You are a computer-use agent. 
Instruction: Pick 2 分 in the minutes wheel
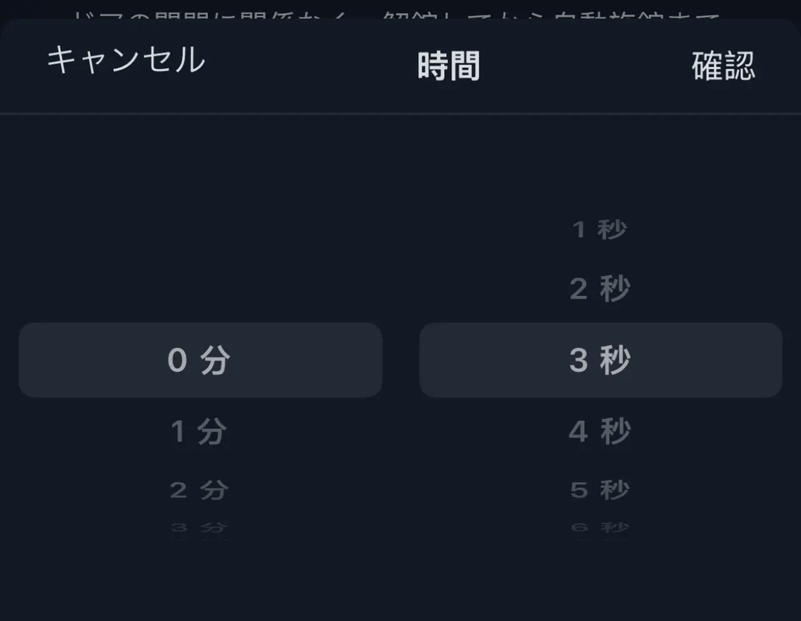point(199,490)
